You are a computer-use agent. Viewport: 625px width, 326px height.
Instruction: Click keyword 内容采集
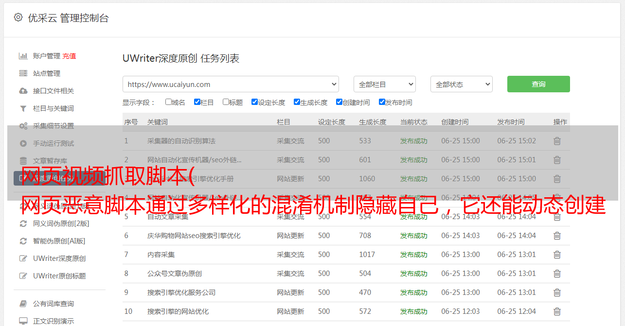[x=161, y=255]
